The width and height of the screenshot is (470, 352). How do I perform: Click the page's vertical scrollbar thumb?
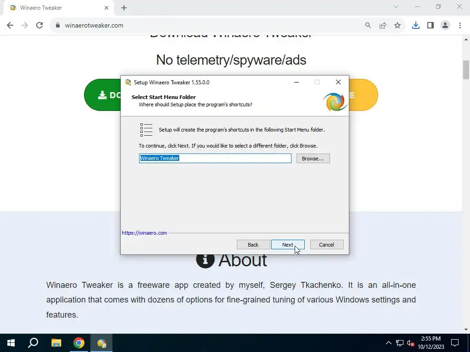tap(466, 70)
